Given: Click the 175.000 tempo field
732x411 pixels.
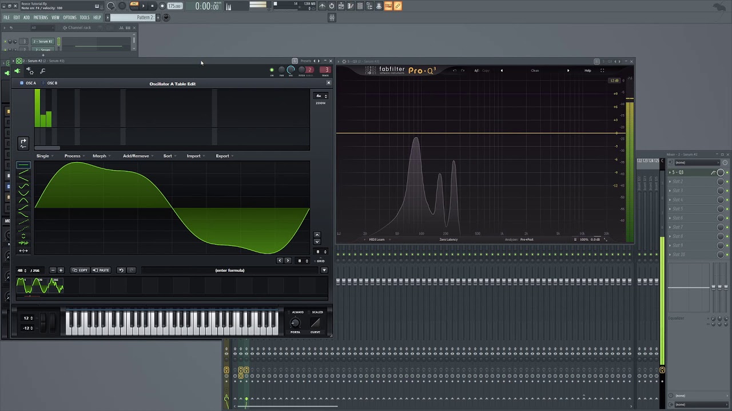Looking at the screenshot, I should click(x=174, y=6).
